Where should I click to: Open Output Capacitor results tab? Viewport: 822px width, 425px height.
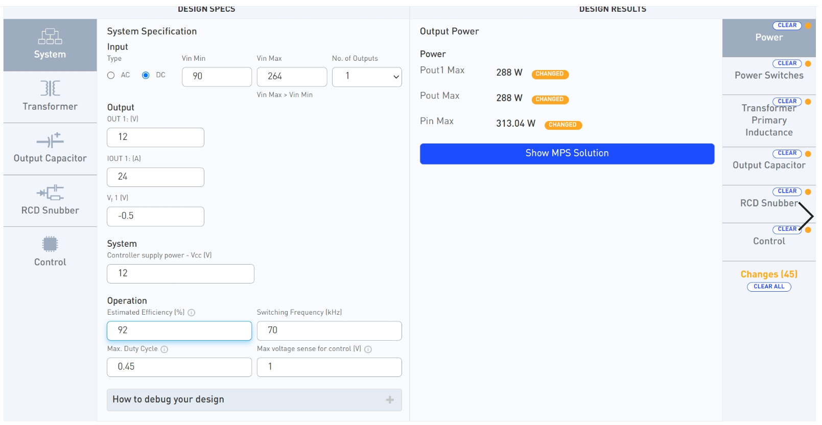tap(769, 166)
